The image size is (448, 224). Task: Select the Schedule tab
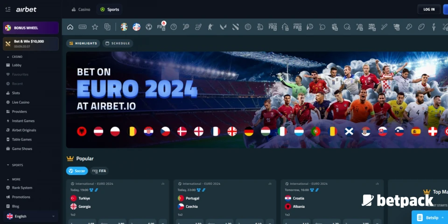pos(118,43)
